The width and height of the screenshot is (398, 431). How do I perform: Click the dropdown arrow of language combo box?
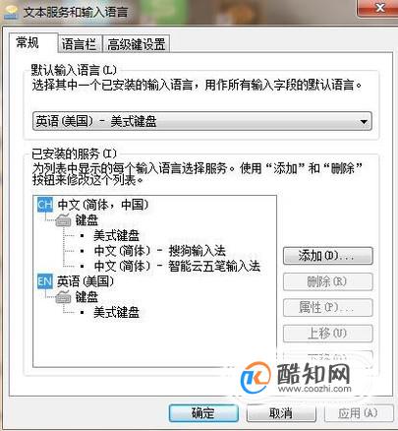364,122
